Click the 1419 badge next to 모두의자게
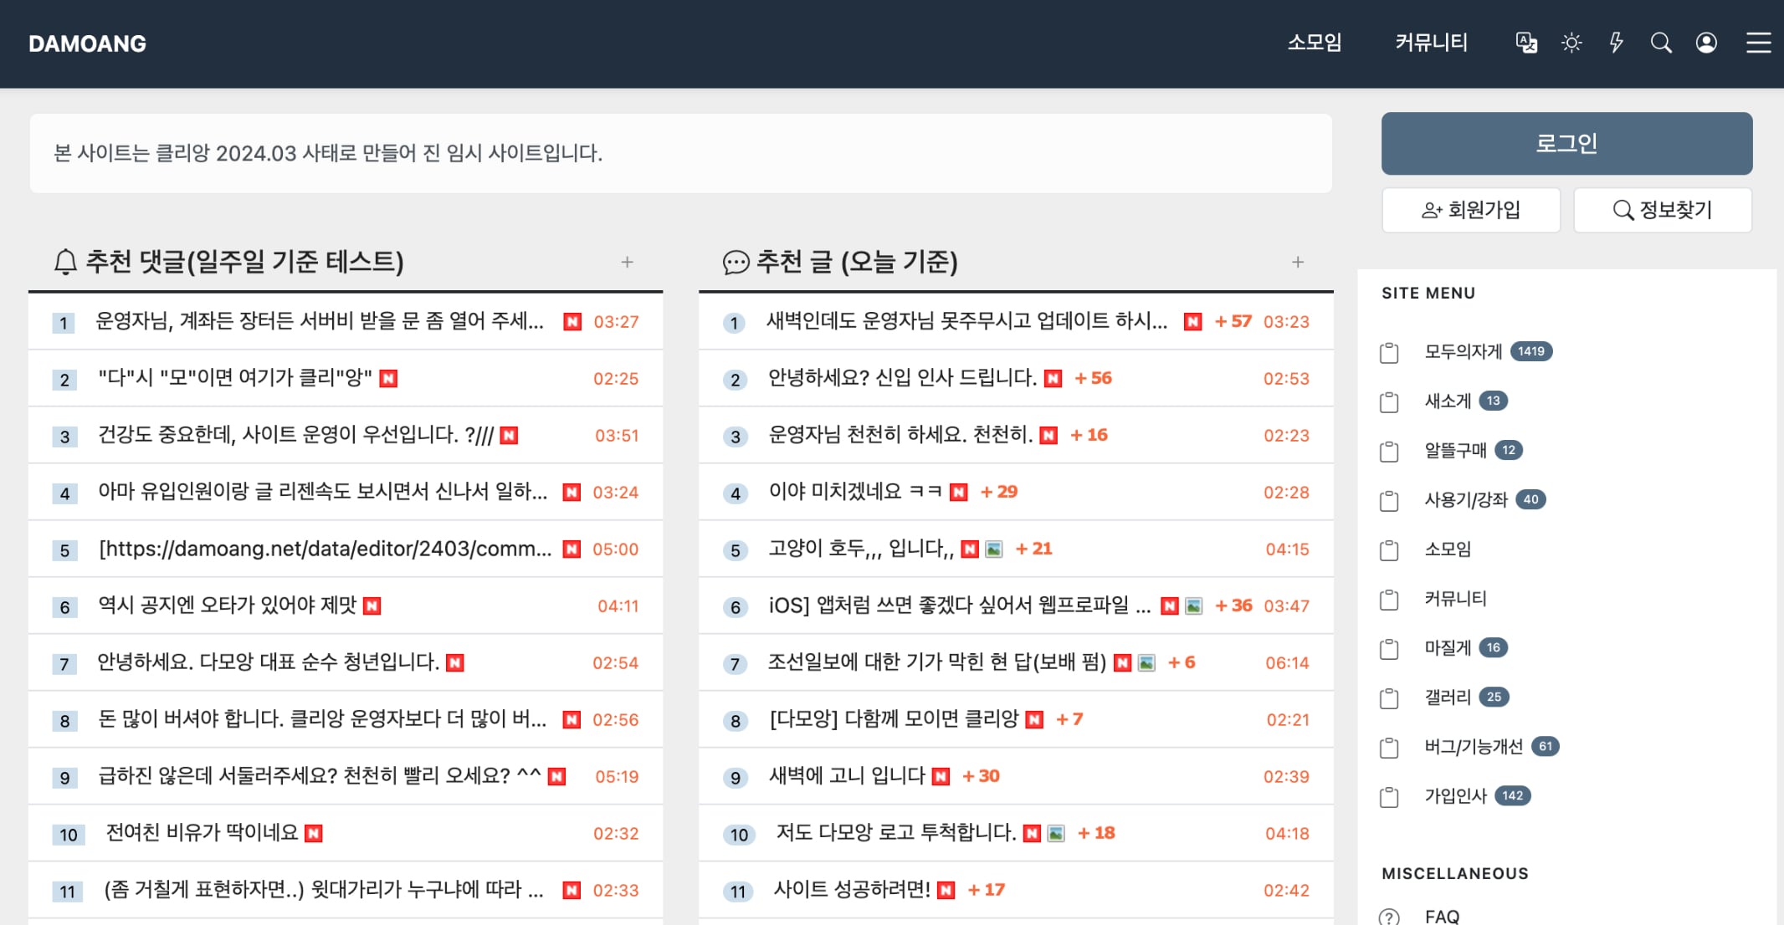Image resolution: width=1784 pixels, height=925 pixels. (x=1531, y=351)
